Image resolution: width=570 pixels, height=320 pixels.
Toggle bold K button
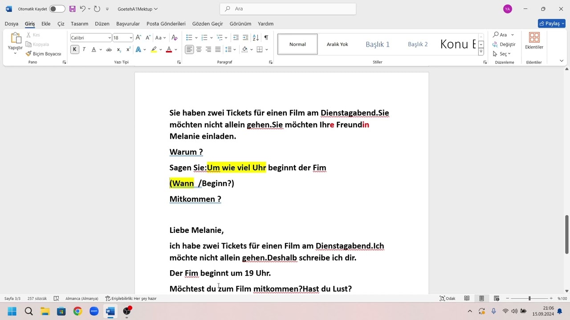(x=74, y=50)
